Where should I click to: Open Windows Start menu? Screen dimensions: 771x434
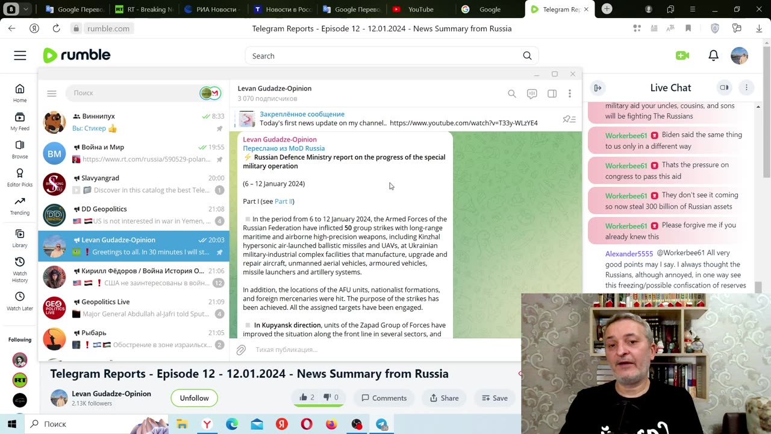click(x=12, y=424)
